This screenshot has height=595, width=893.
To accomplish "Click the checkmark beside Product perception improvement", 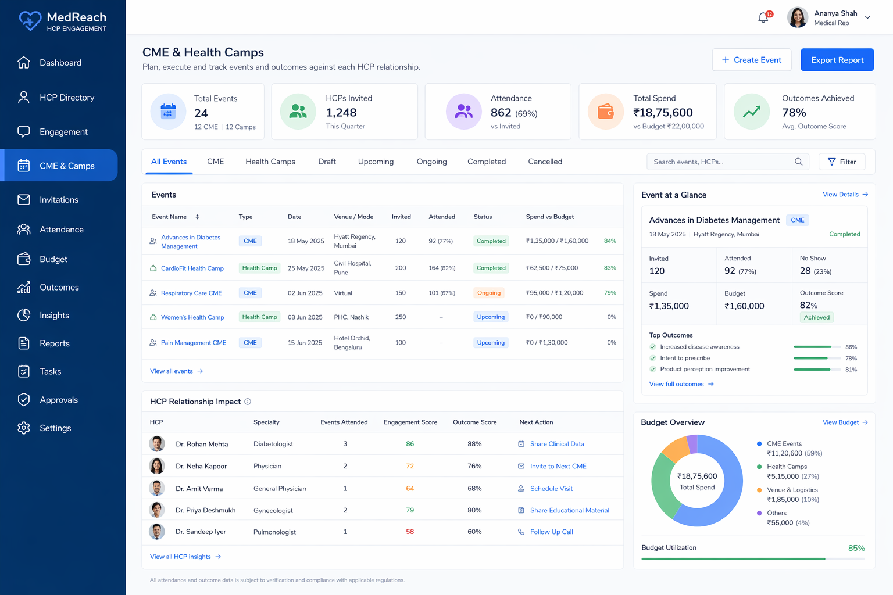I will click(x=653, y=369).
